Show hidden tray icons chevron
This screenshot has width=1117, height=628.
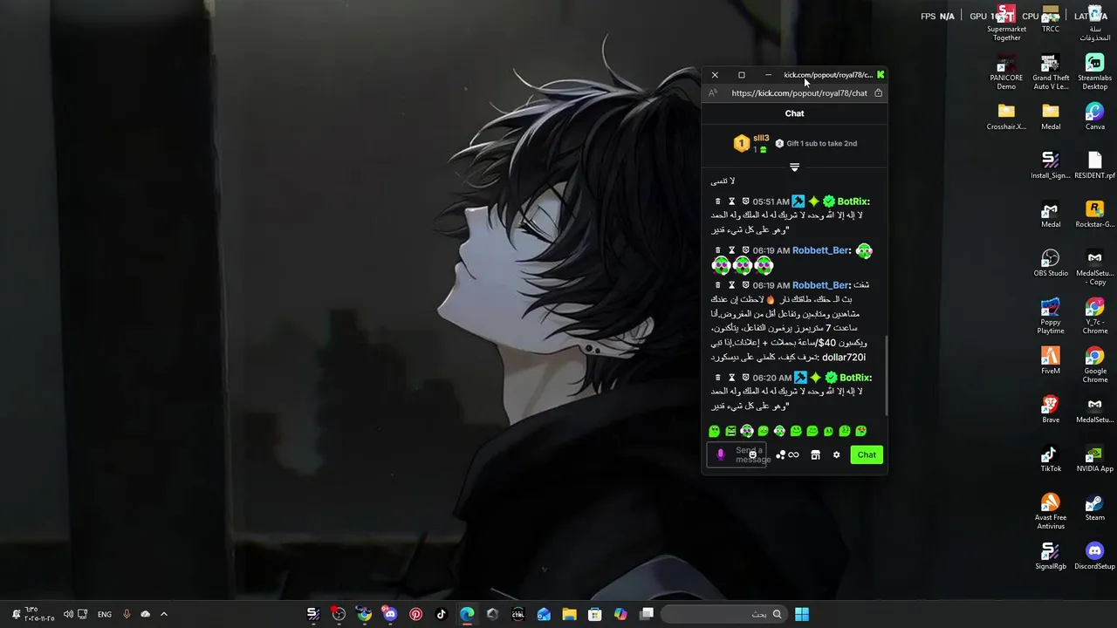pos(163,614)
